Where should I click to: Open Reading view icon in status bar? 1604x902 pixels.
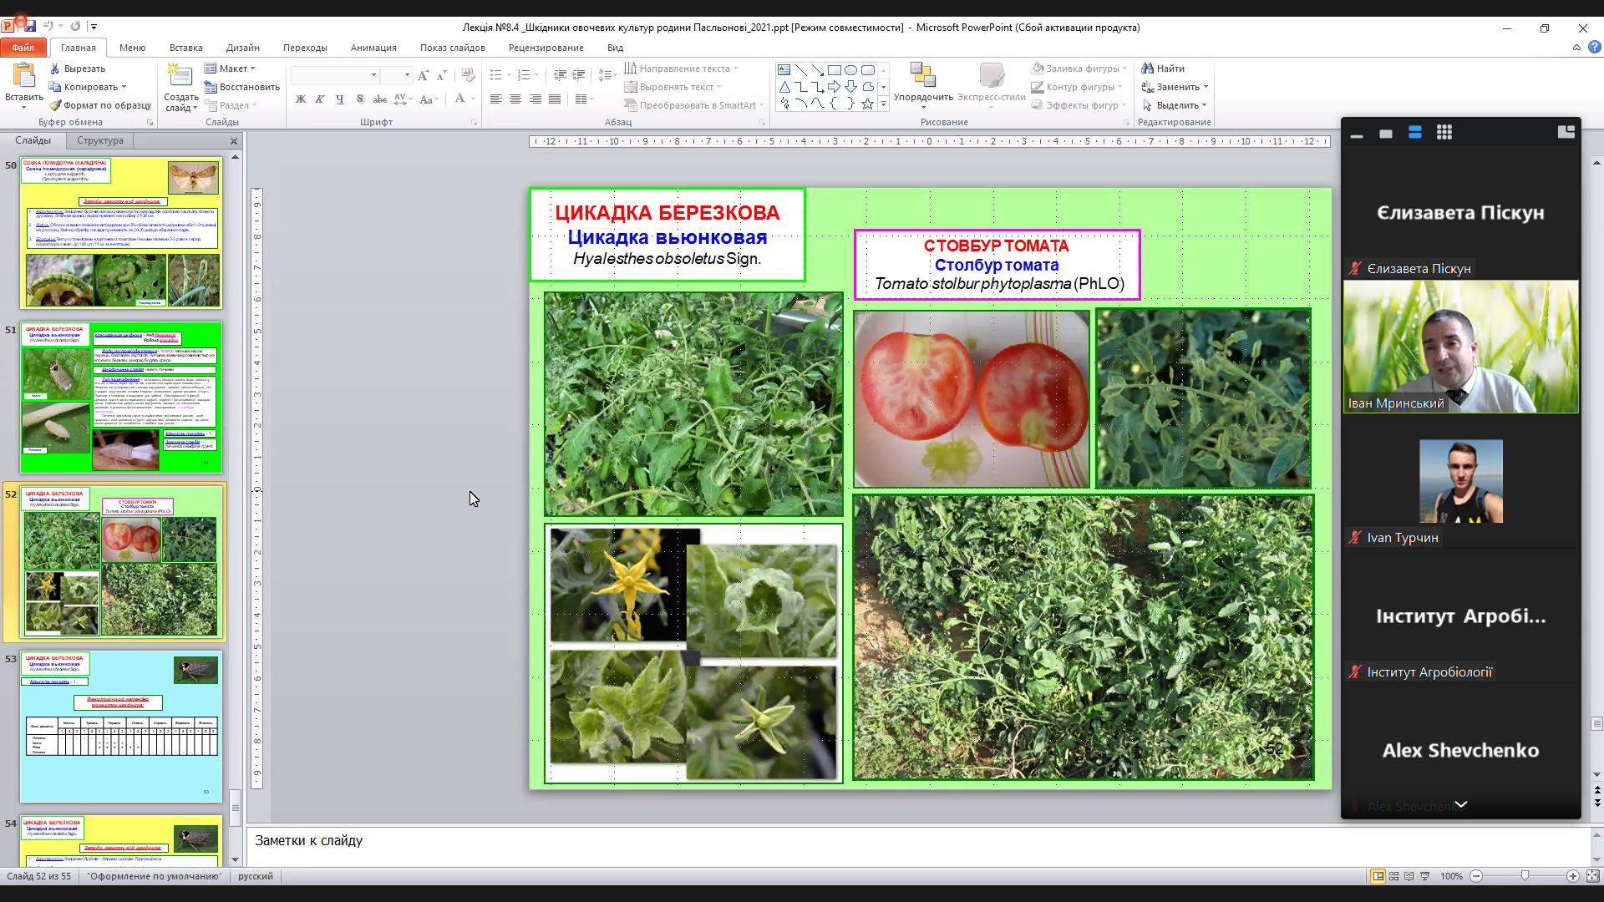point(1410,876)
